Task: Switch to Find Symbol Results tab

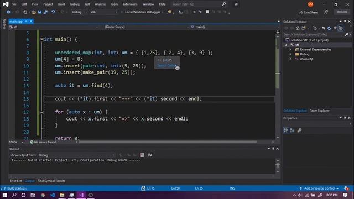Action: [x=51, y=181]
